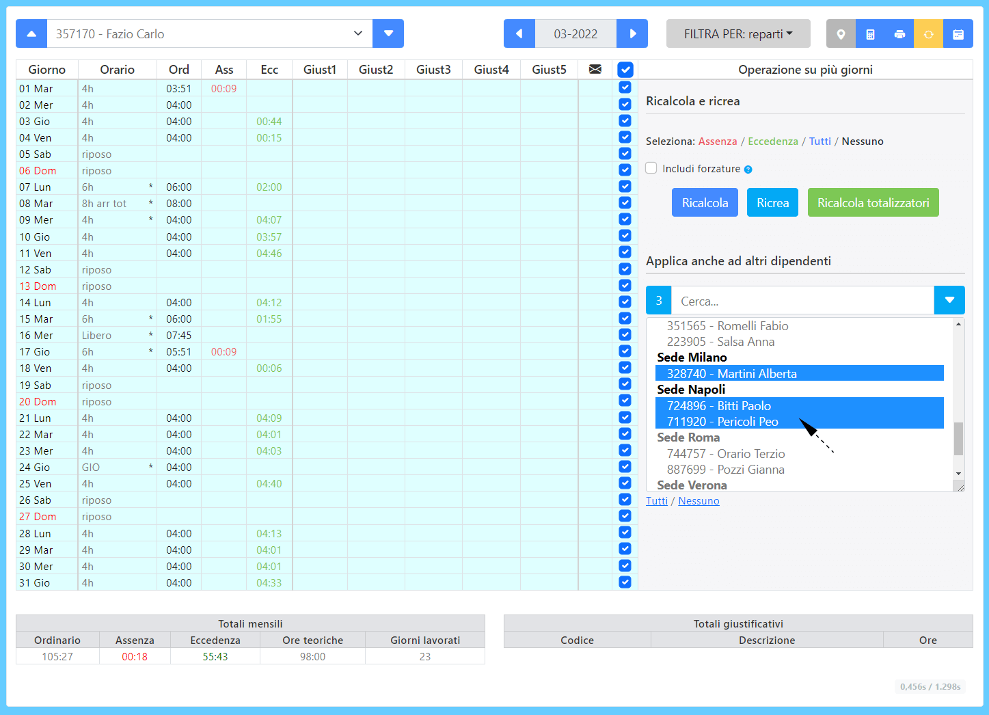Open FILTRA PER: reparti dropdown
The height and width of the screenshot is (715, 989).
click(x=738, y=33)
